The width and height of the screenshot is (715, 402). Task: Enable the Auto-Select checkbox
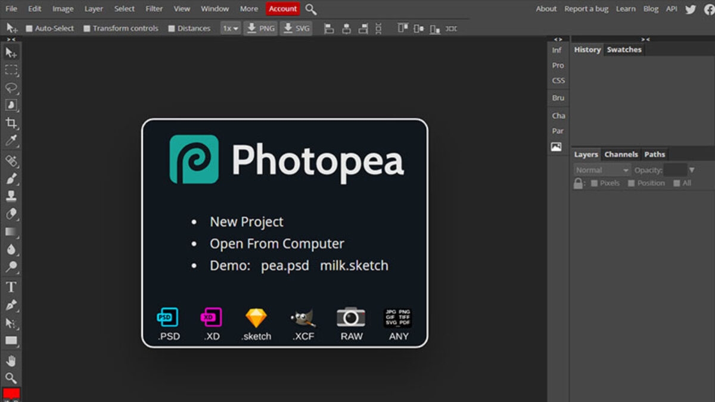[x=29, y=29]
